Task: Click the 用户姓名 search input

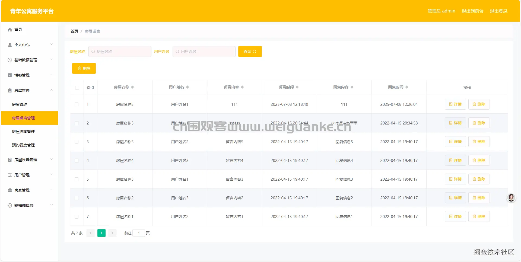Action: 204,52
